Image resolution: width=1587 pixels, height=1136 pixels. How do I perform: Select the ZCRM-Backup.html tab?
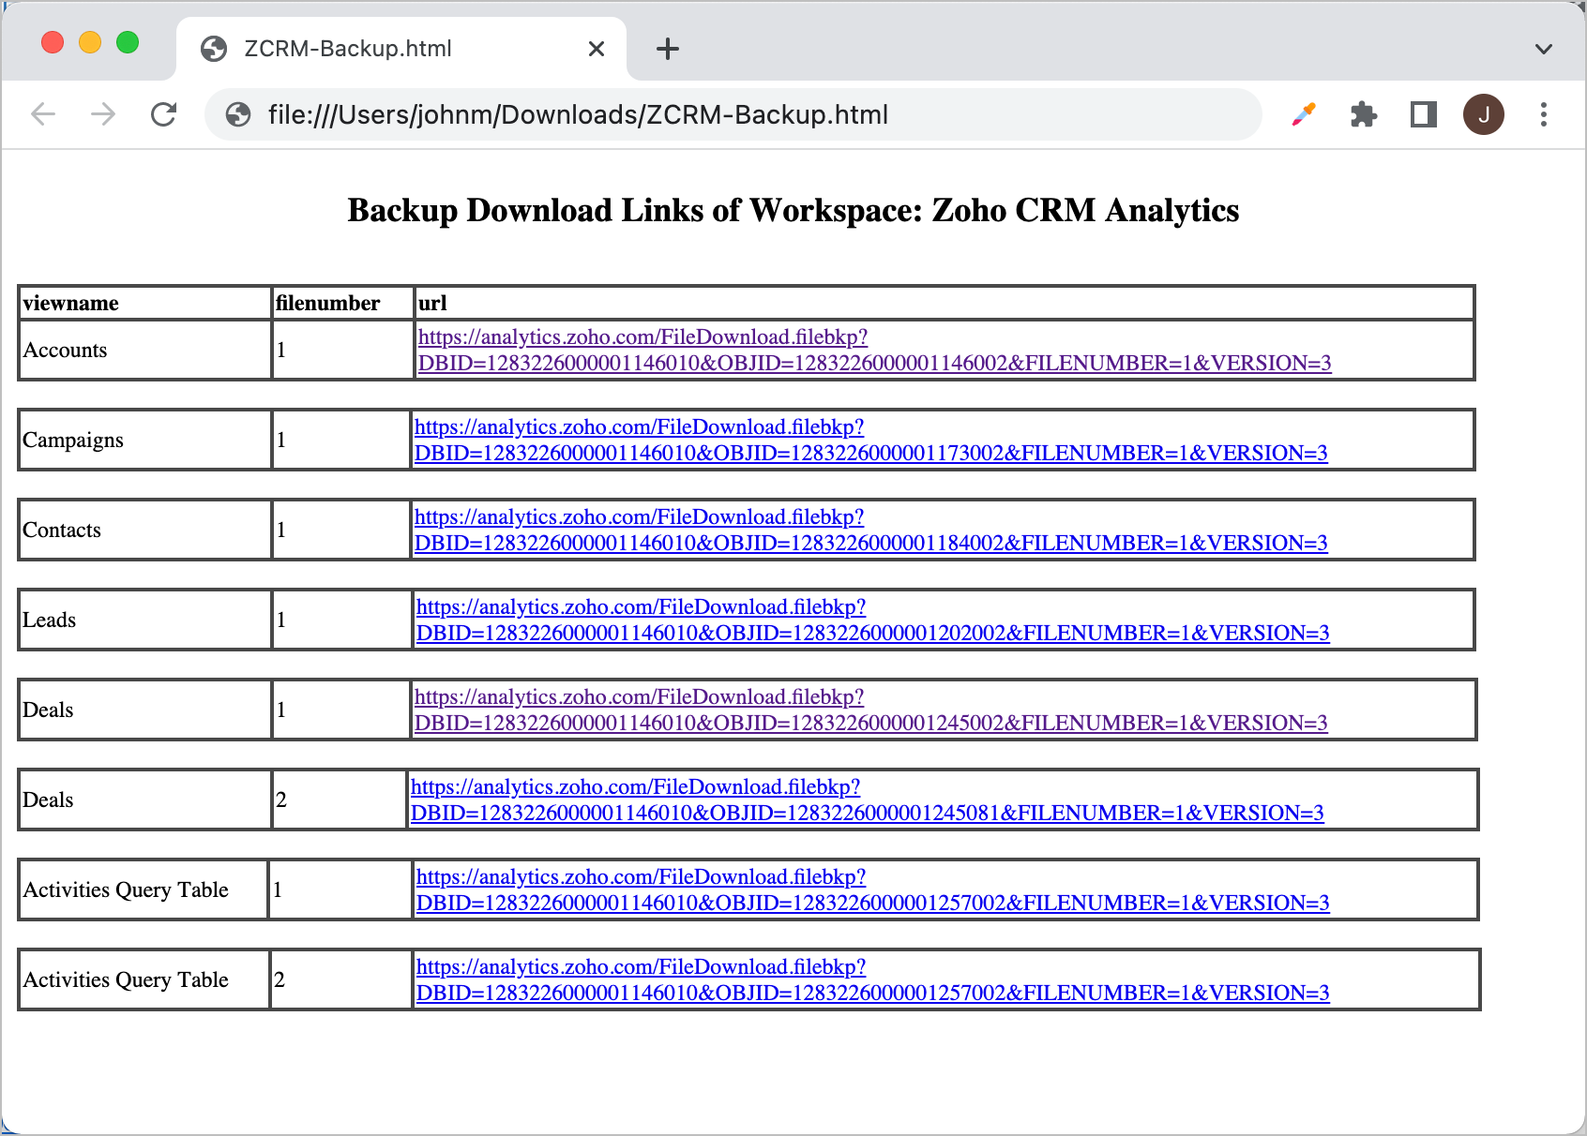coord(401,49)
